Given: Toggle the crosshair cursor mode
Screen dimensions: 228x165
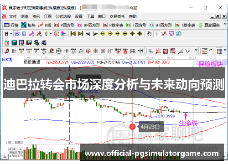Looking at the screenshot, I should 157,34.
